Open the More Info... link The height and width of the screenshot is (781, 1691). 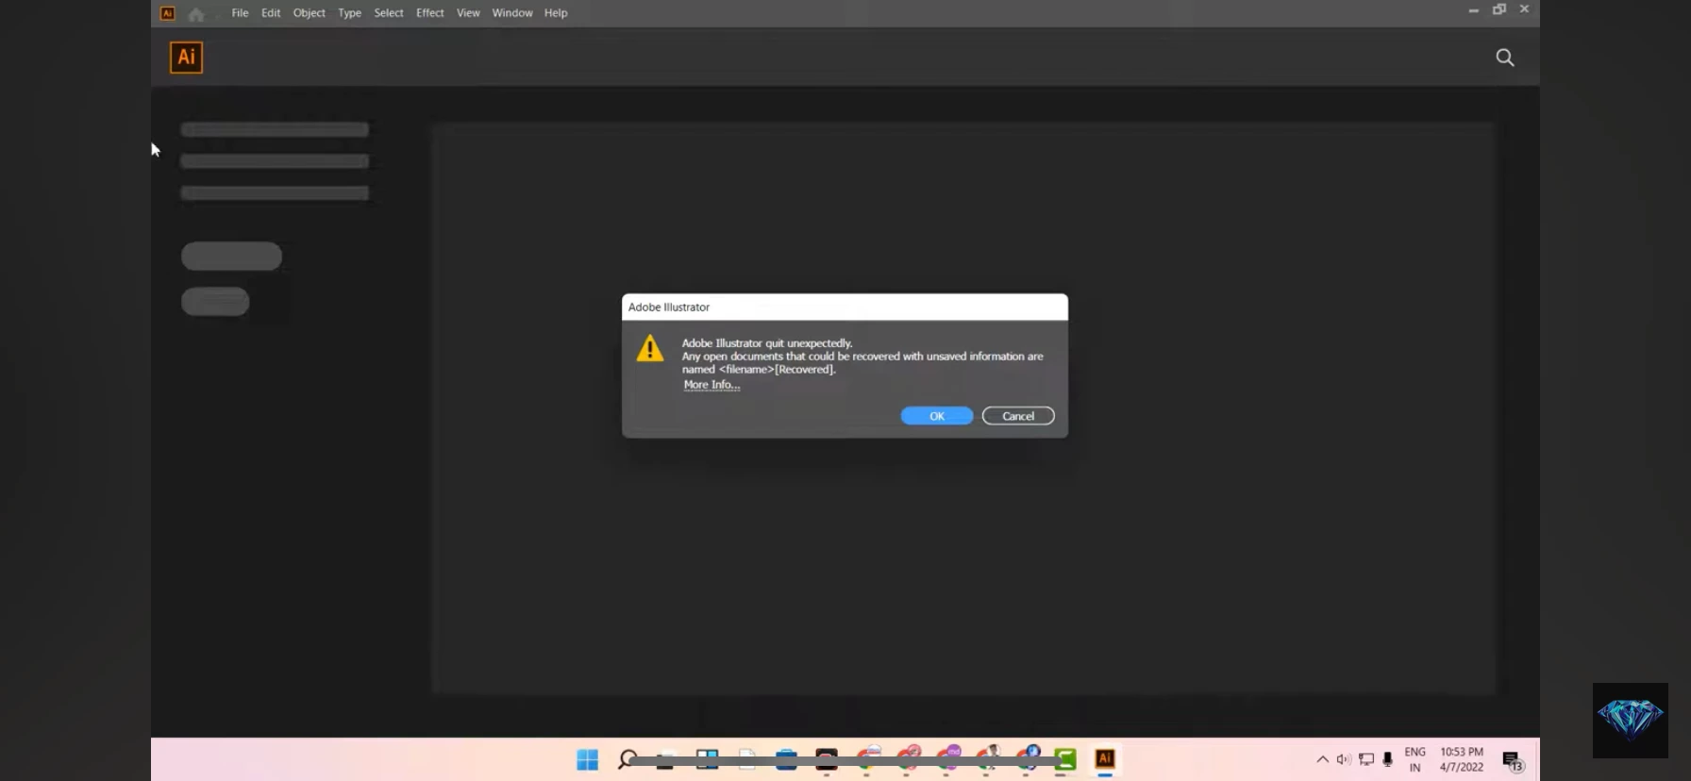(712, 385)
